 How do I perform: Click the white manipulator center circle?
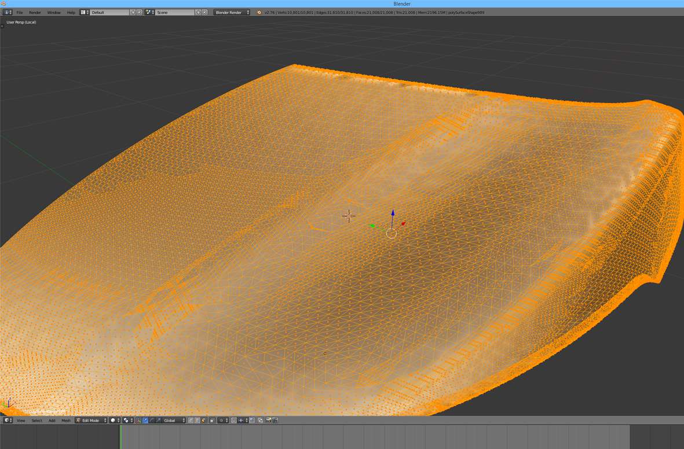pyautogui.click(x=392, y=234)
